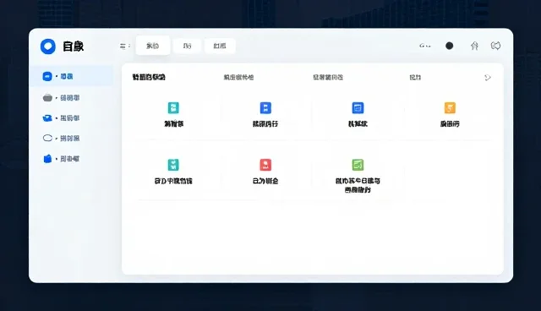Viewport: 541px width, 311px height.
Task: Open the menu lines icon left of the top tabs
Action: click(x=123, y=46)
